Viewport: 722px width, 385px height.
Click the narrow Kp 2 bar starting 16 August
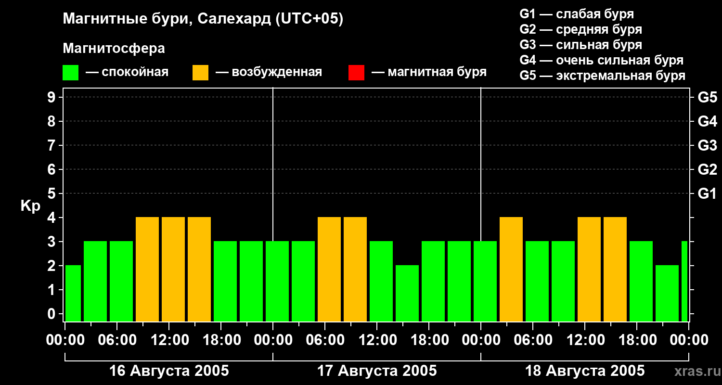[x=73, y=293]
